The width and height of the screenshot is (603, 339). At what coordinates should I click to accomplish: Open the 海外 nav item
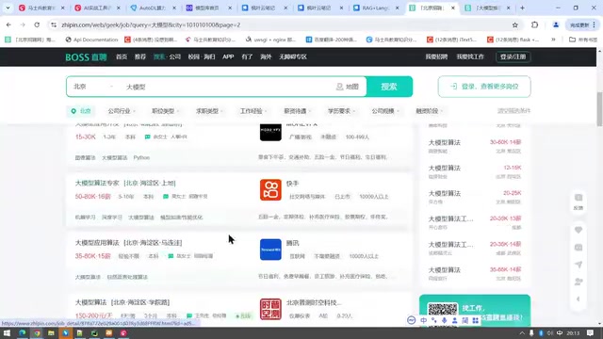266,56
